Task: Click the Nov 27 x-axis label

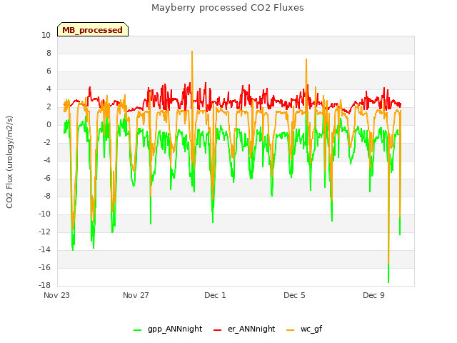Action: 136,295
